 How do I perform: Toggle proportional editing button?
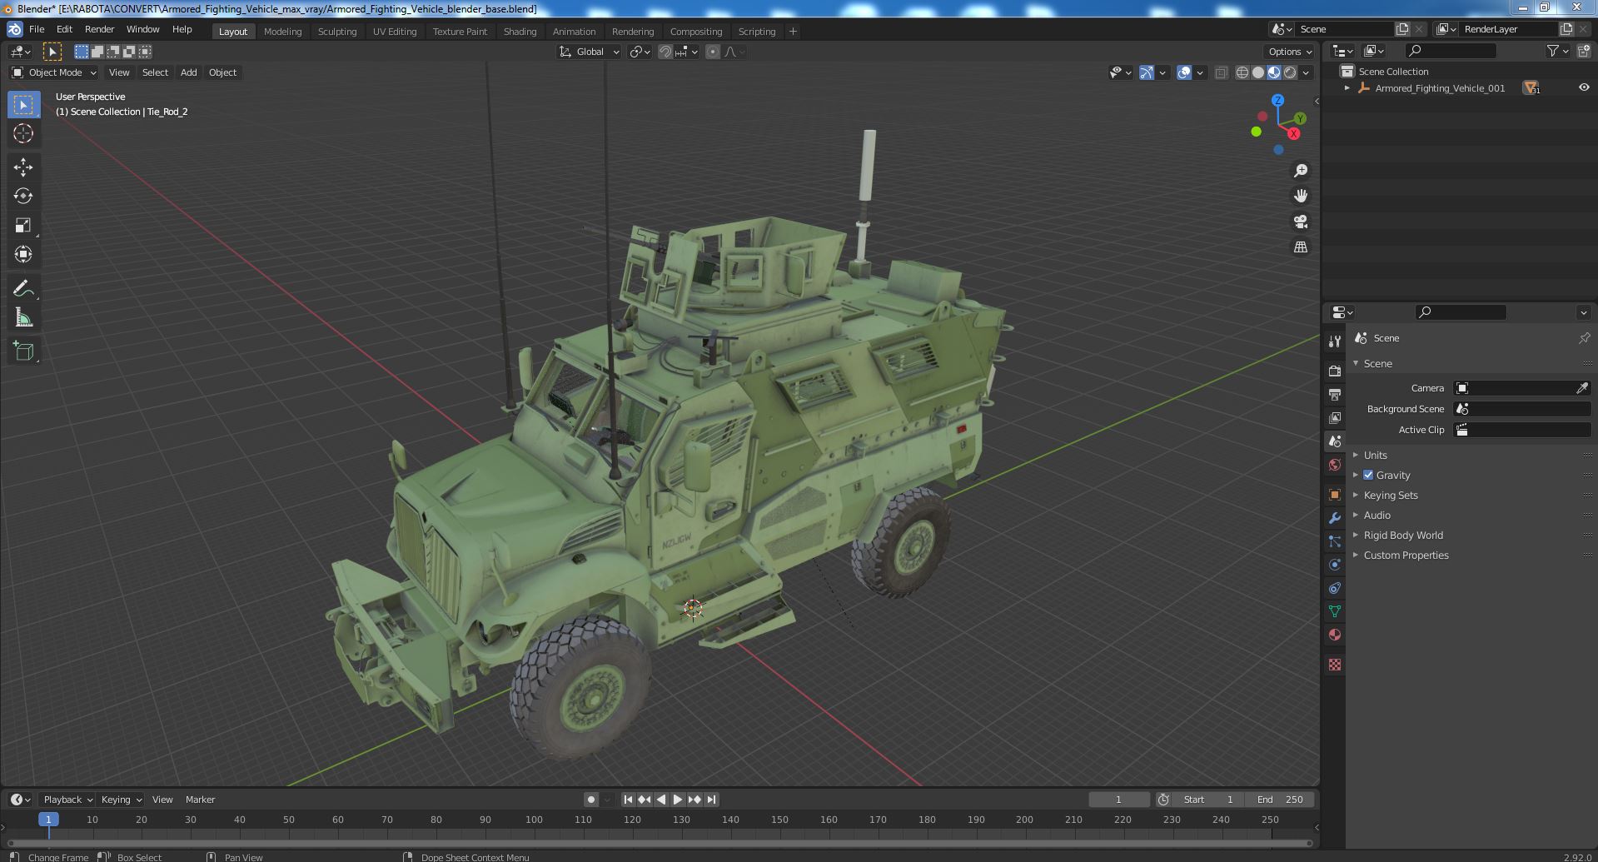tap(713, 52)
